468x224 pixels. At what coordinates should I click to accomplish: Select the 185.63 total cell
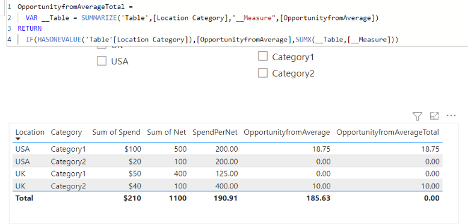click(x=318, y=198)
